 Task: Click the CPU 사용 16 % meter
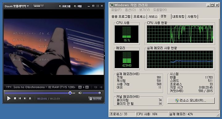[127, 34]
